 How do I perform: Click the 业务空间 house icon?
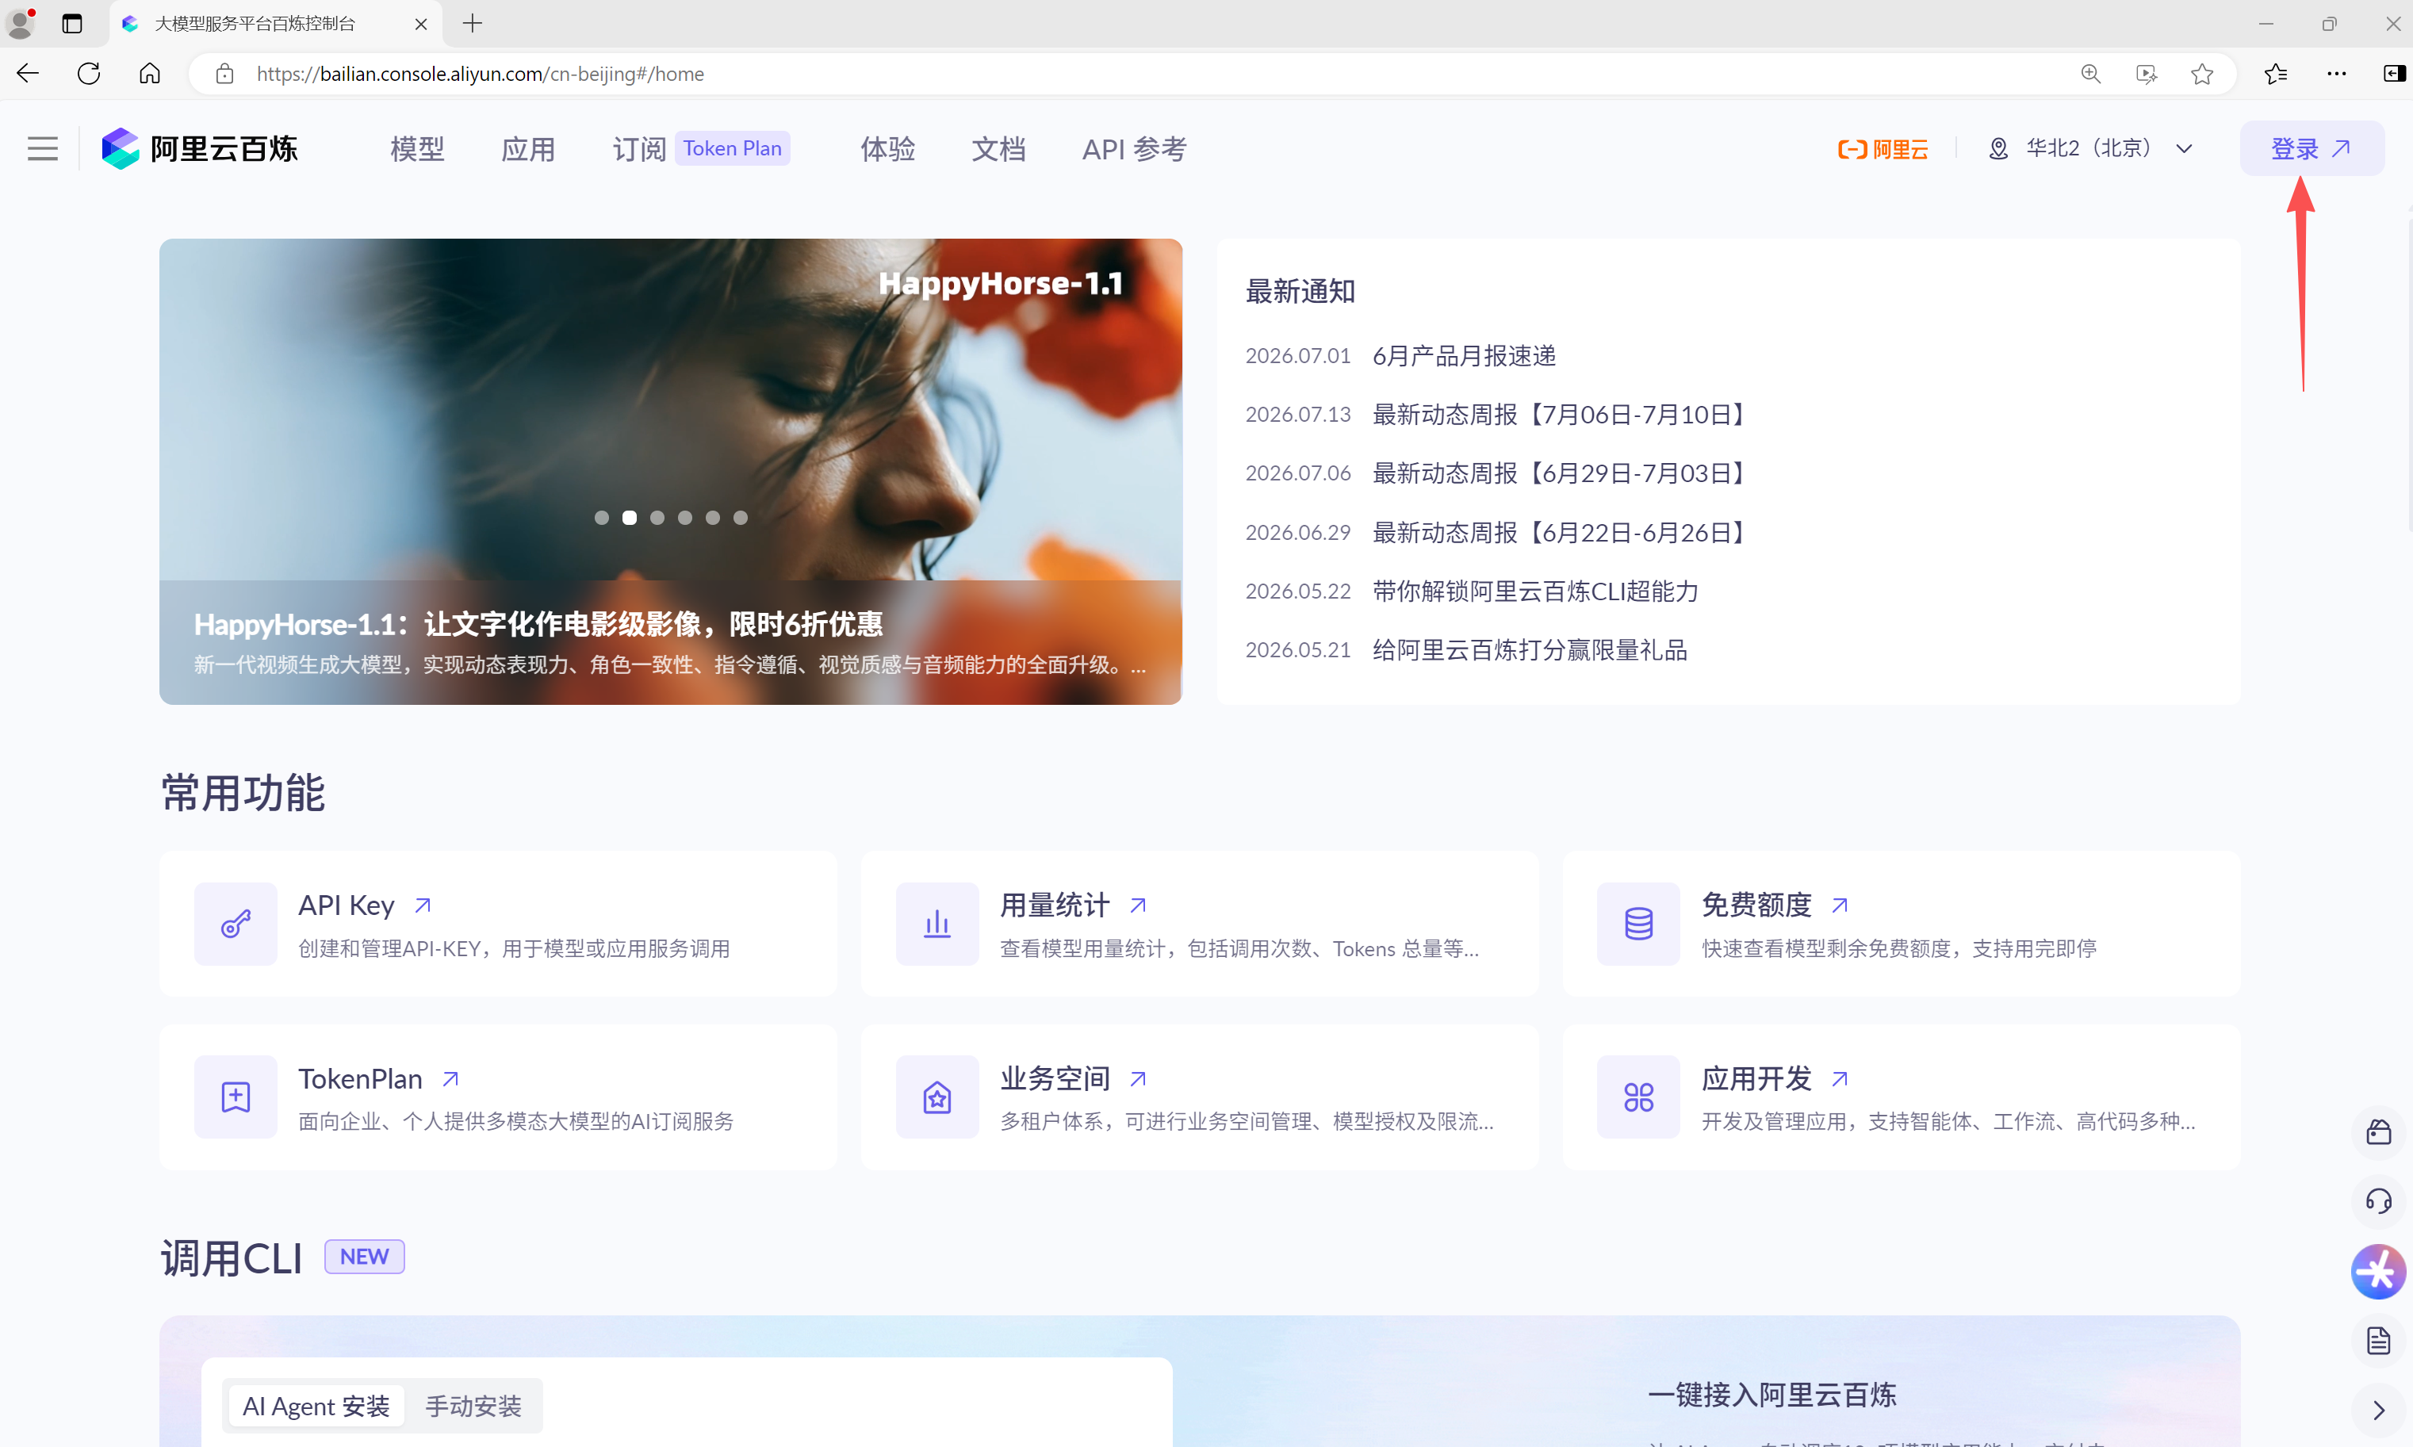point(937,1097)
